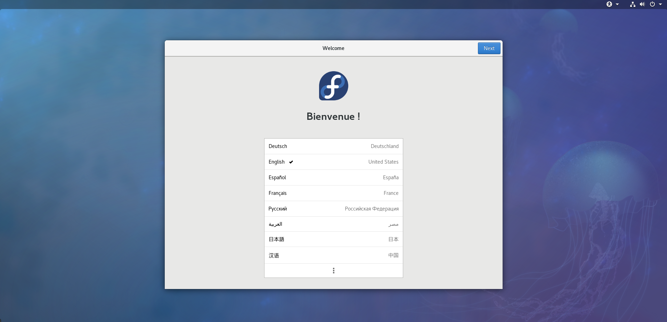
Task: Click the España region label
Action: 391,177
